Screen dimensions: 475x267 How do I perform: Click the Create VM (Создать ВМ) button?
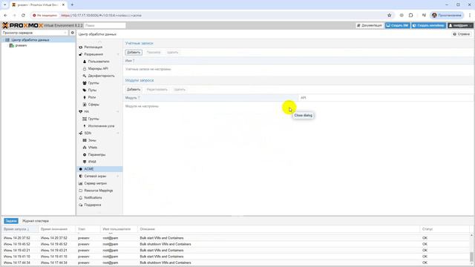point(397,25)
